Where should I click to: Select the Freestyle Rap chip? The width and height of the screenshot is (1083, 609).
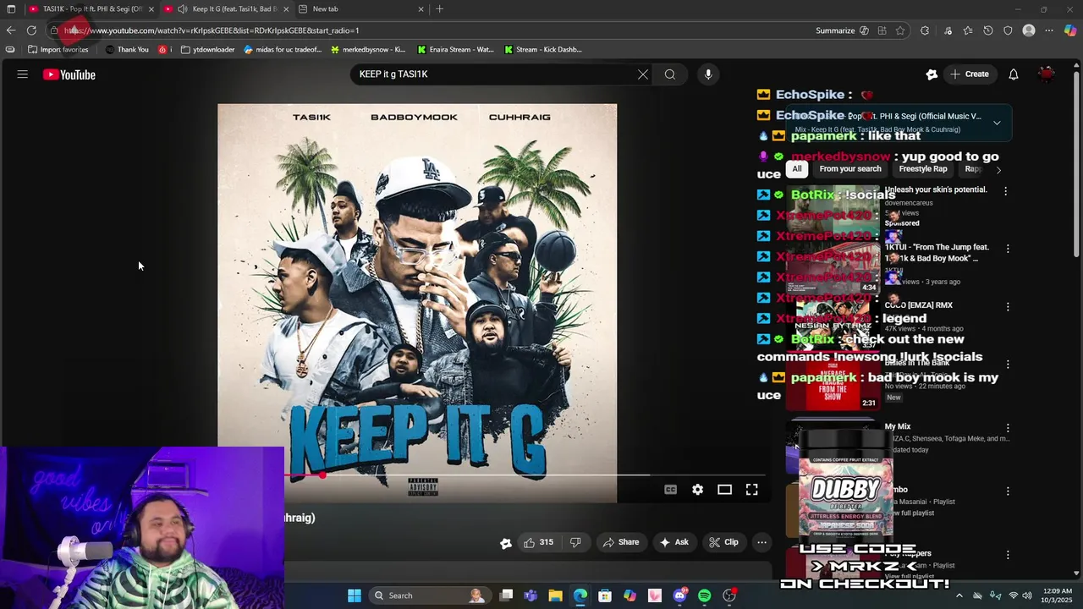[x=922, y=169]
